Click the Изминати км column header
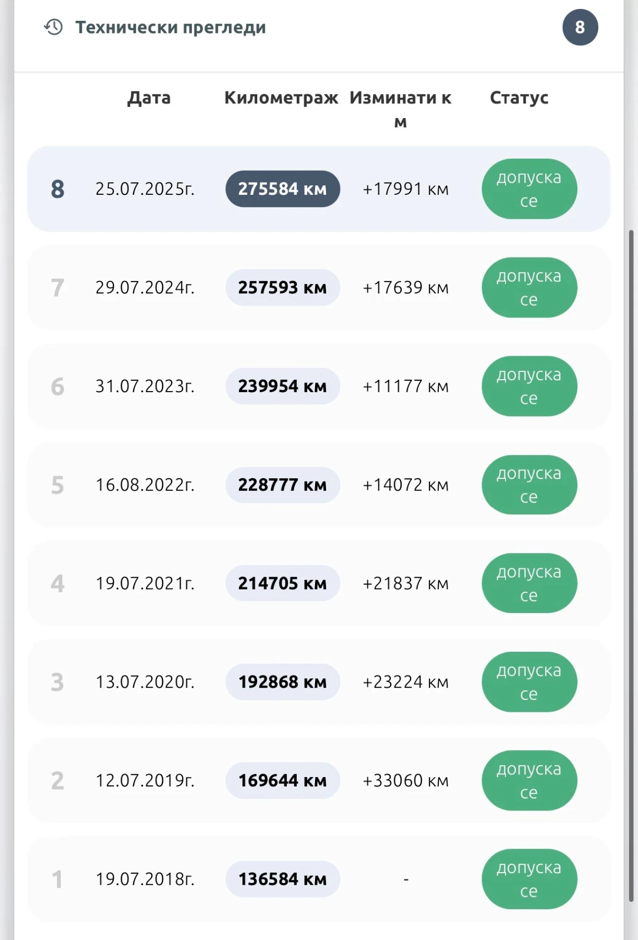 401,109
